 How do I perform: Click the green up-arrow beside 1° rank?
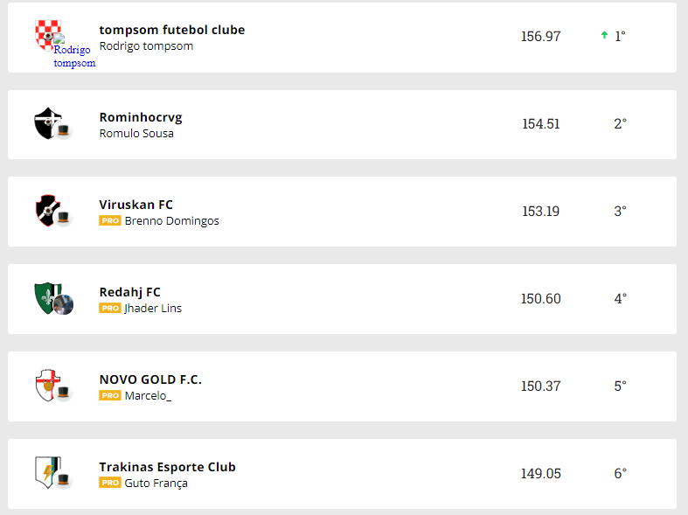point(603,36)
